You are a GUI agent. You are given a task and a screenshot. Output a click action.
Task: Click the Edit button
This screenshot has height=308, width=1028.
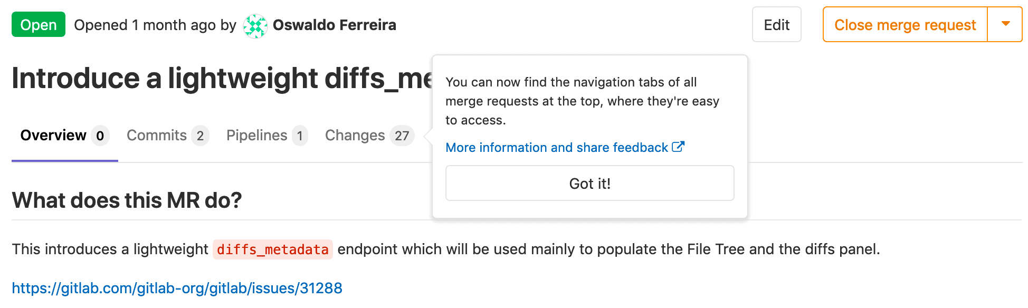tap(776, 24)
